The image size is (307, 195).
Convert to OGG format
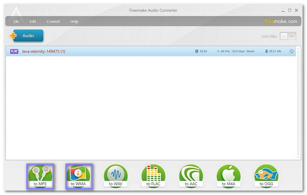click(266, 176)
